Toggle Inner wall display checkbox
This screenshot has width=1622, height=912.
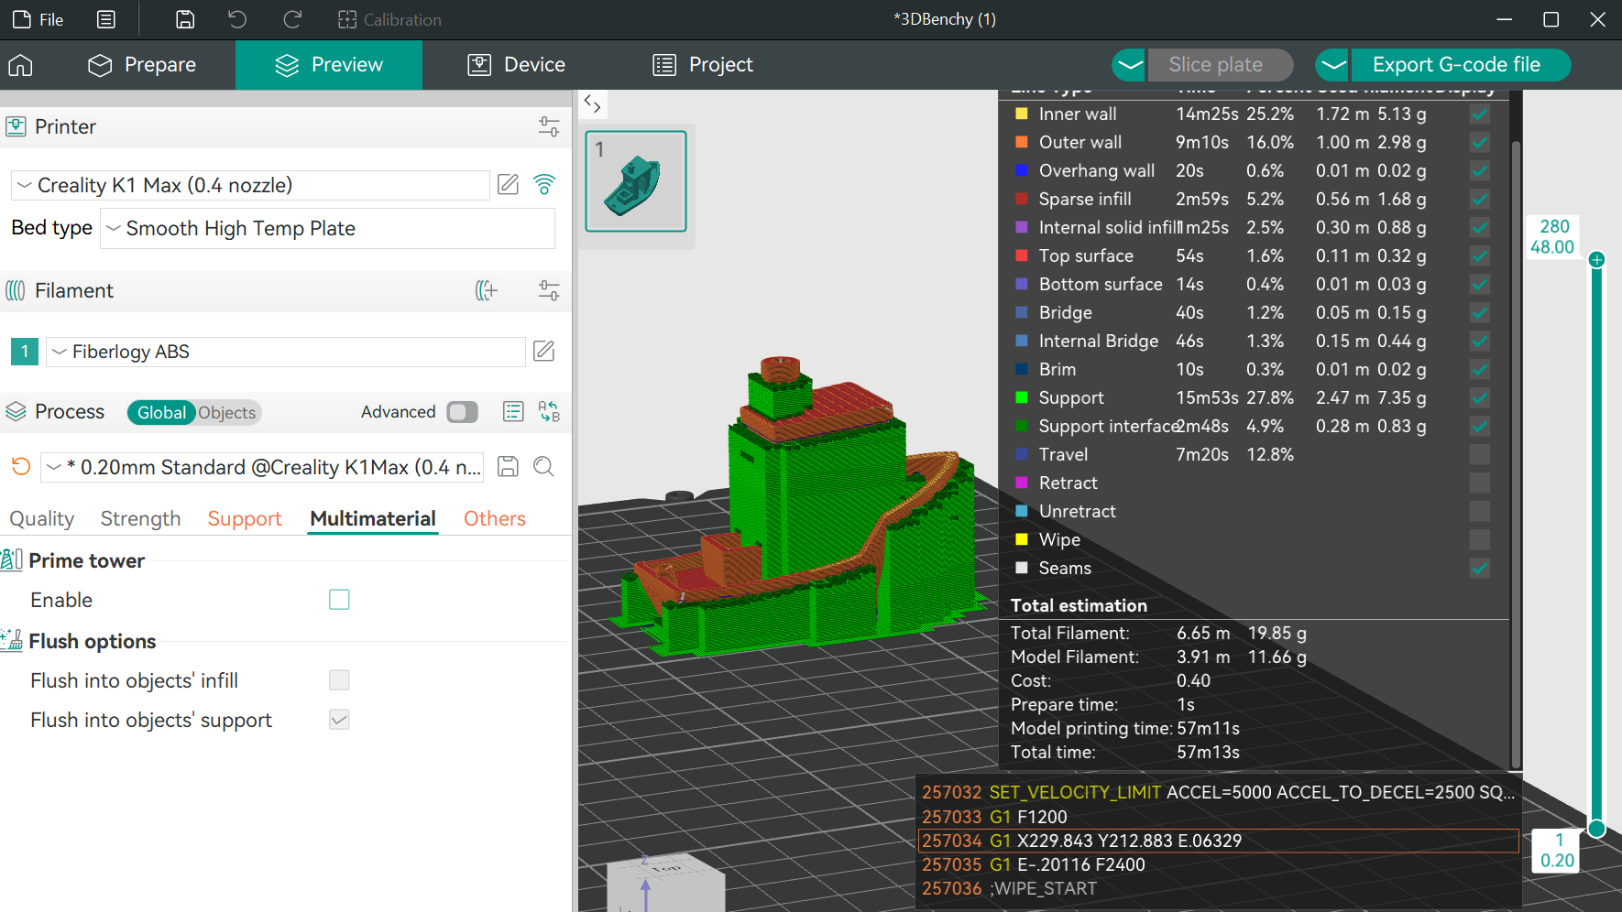coord(1479,114)
